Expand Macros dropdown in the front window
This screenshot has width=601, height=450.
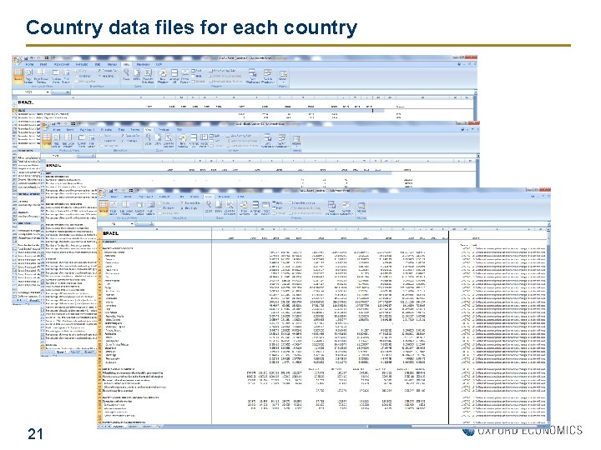[361, 207]
